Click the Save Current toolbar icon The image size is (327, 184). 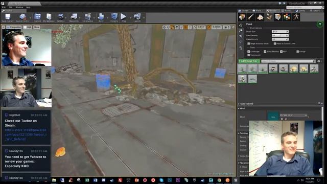point(8,17)
